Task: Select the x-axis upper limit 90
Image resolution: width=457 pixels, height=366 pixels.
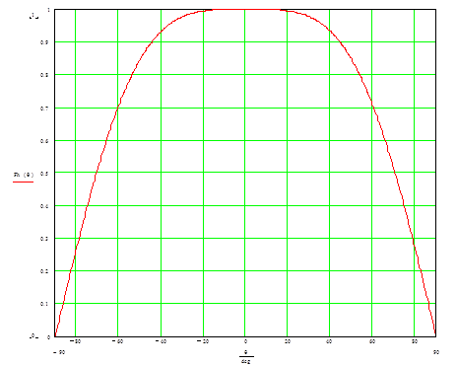Action: [x=436, y=352]
